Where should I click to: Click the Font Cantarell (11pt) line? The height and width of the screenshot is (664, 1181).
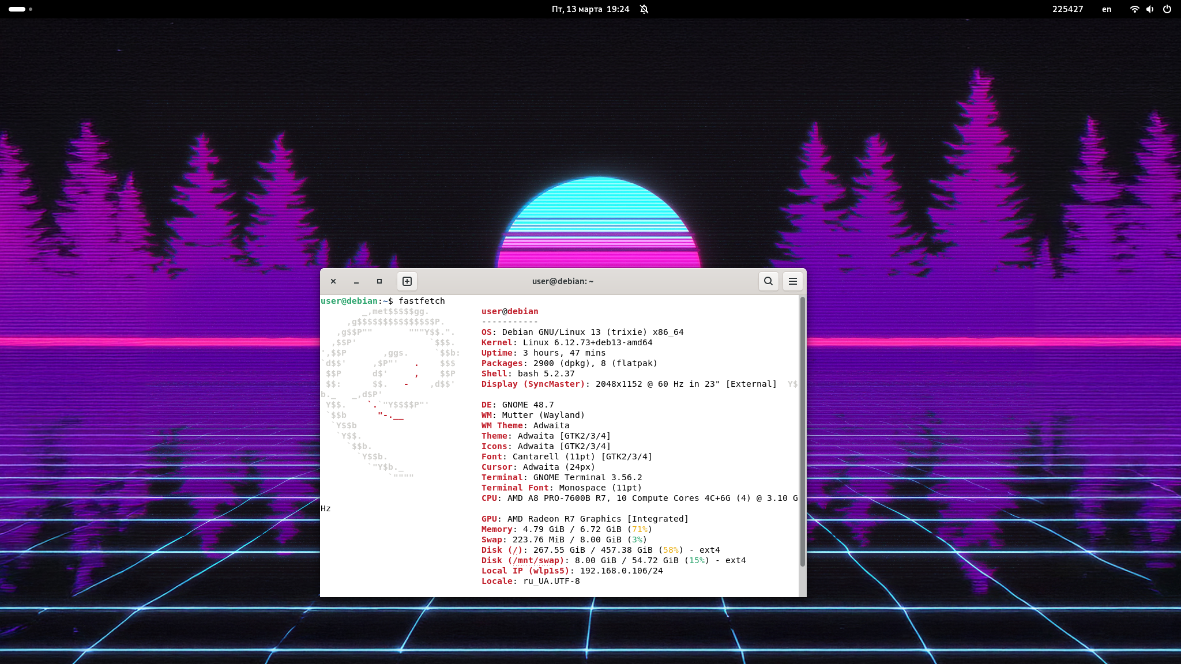pos(567,456)
